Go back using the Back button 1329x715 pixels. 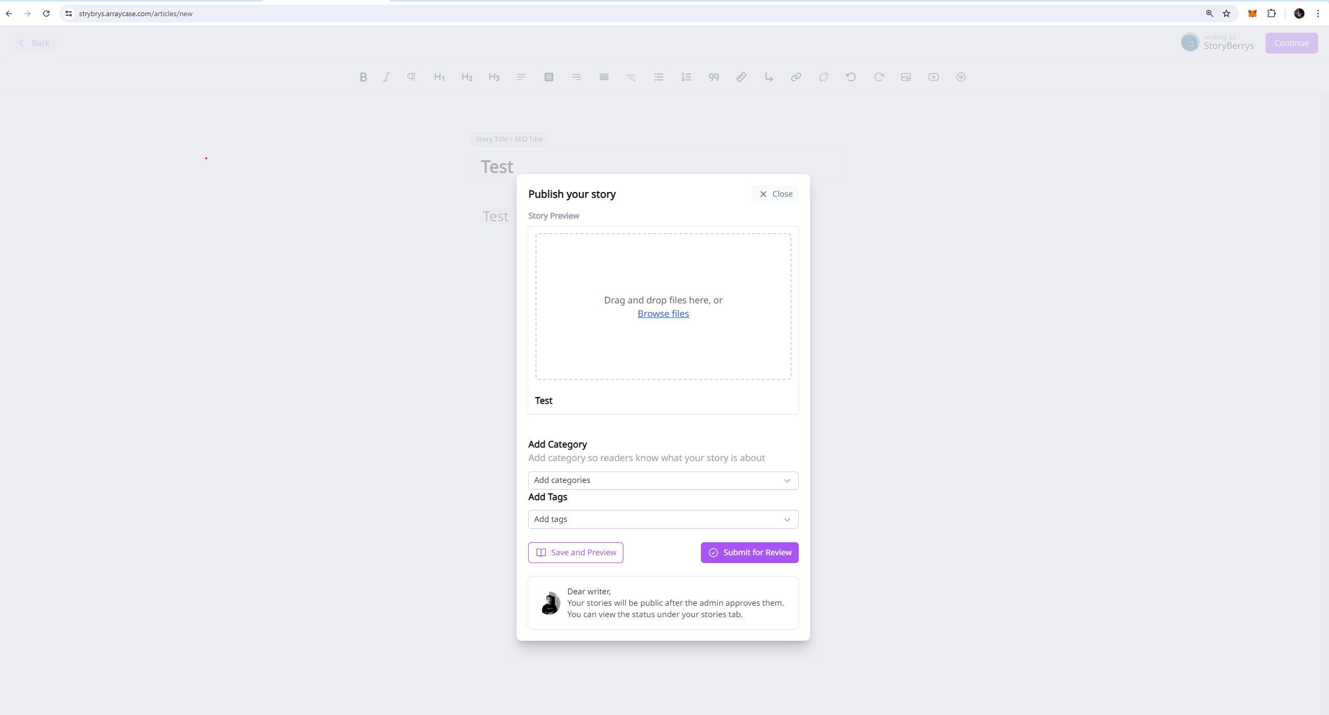tap(34, 43)
